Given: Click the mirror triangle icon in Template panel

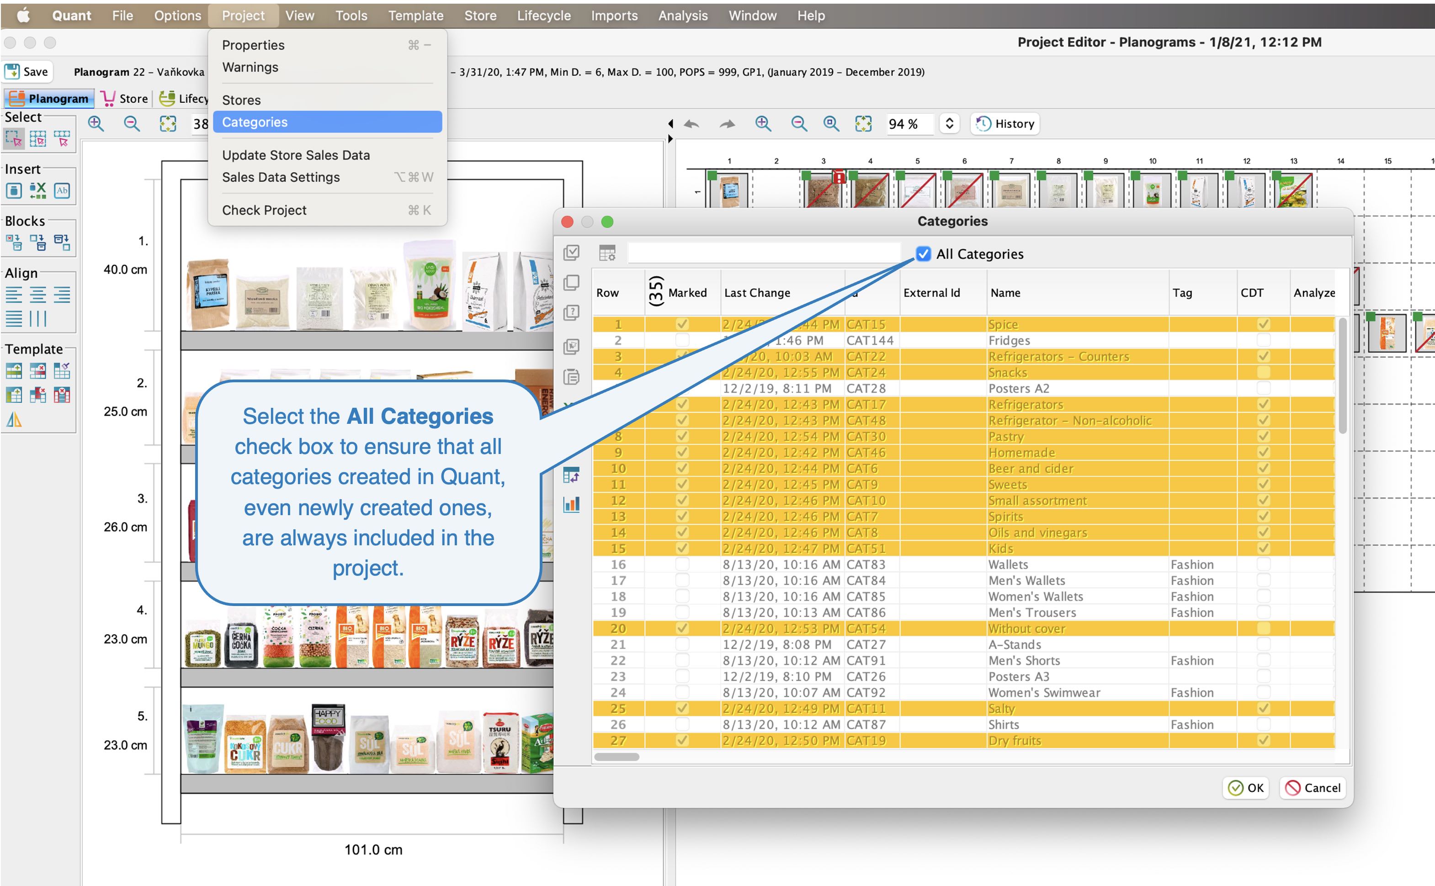Looking at the screenshot, I should 14,420.
